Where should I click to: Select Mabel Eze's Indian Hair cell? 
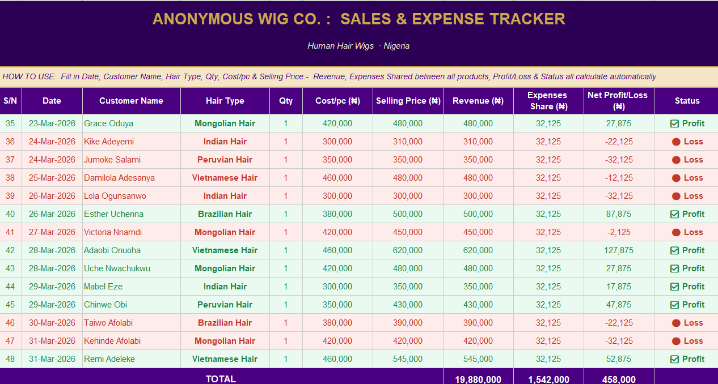pos(225,287)
